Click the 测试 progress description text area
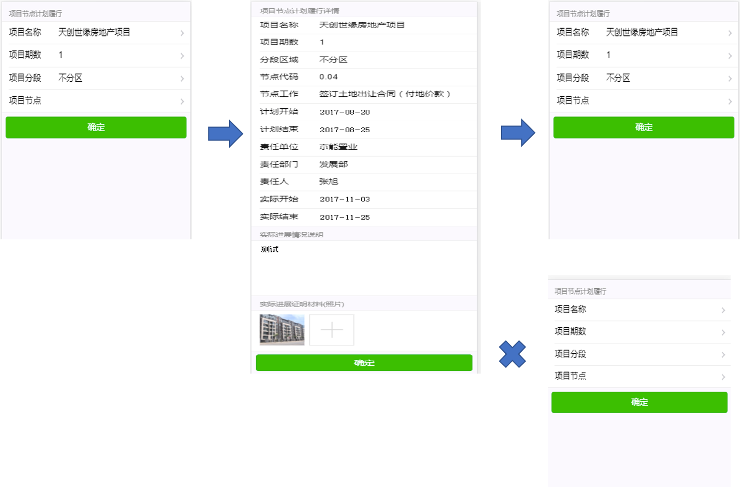This screenshot has height=487, width=740. click(363, 267)
